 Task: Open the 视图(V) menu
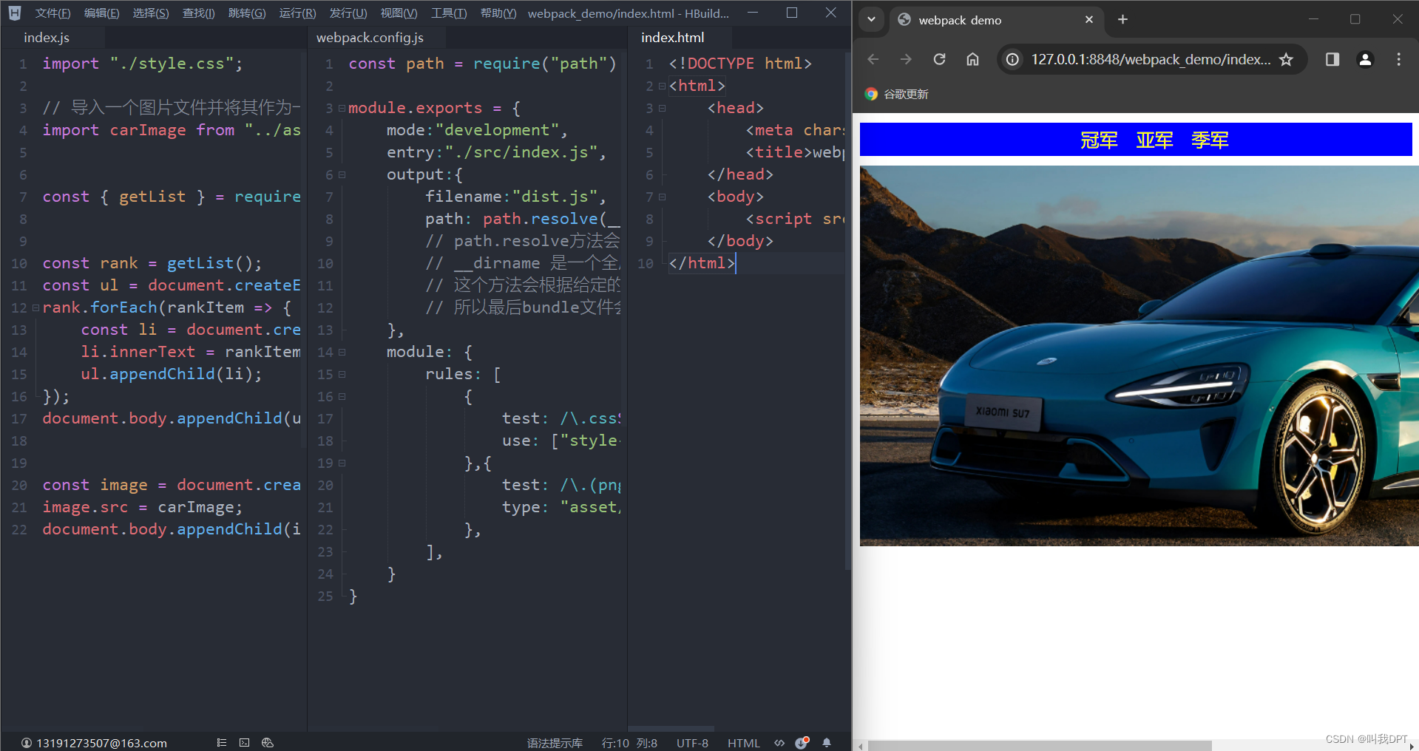click(x=399, y=13)
